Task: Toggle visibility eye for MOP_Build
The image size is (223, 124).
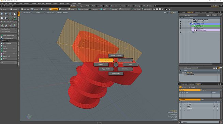Action: point(181,26)
